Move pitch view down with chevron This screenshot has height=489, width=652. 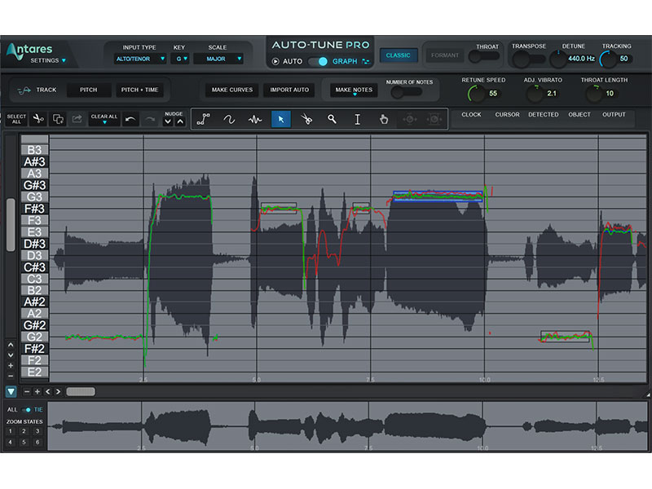pyautogui.click(x=11, y=355)
